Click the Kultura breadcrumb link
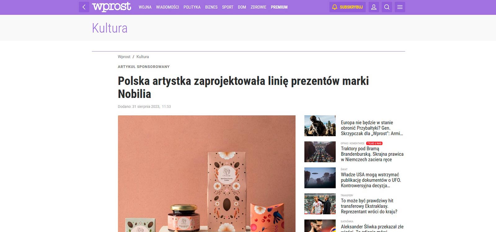The image size is (496, 232). pyautogui.click(x=143, y=57)
